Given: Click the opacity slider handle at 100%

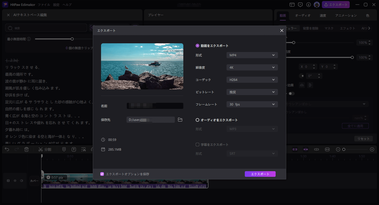Looking at the screenshot, I should pos(352,57).
